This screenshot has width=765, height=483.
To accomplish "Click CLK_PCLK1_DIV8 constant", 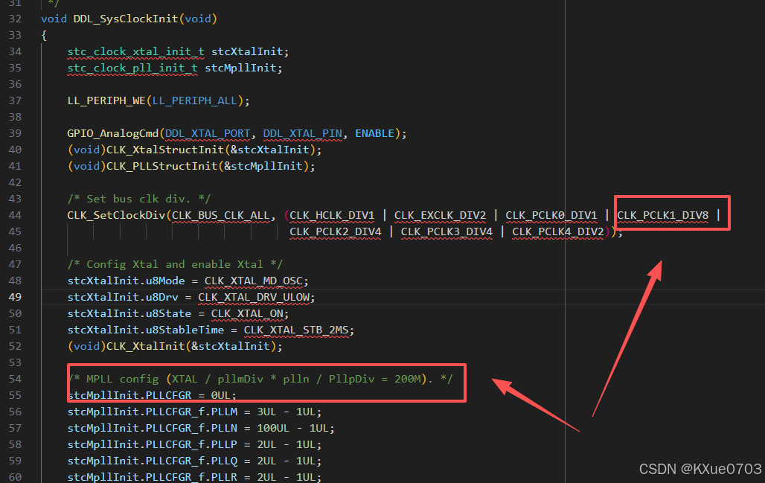I will point(662,215).
